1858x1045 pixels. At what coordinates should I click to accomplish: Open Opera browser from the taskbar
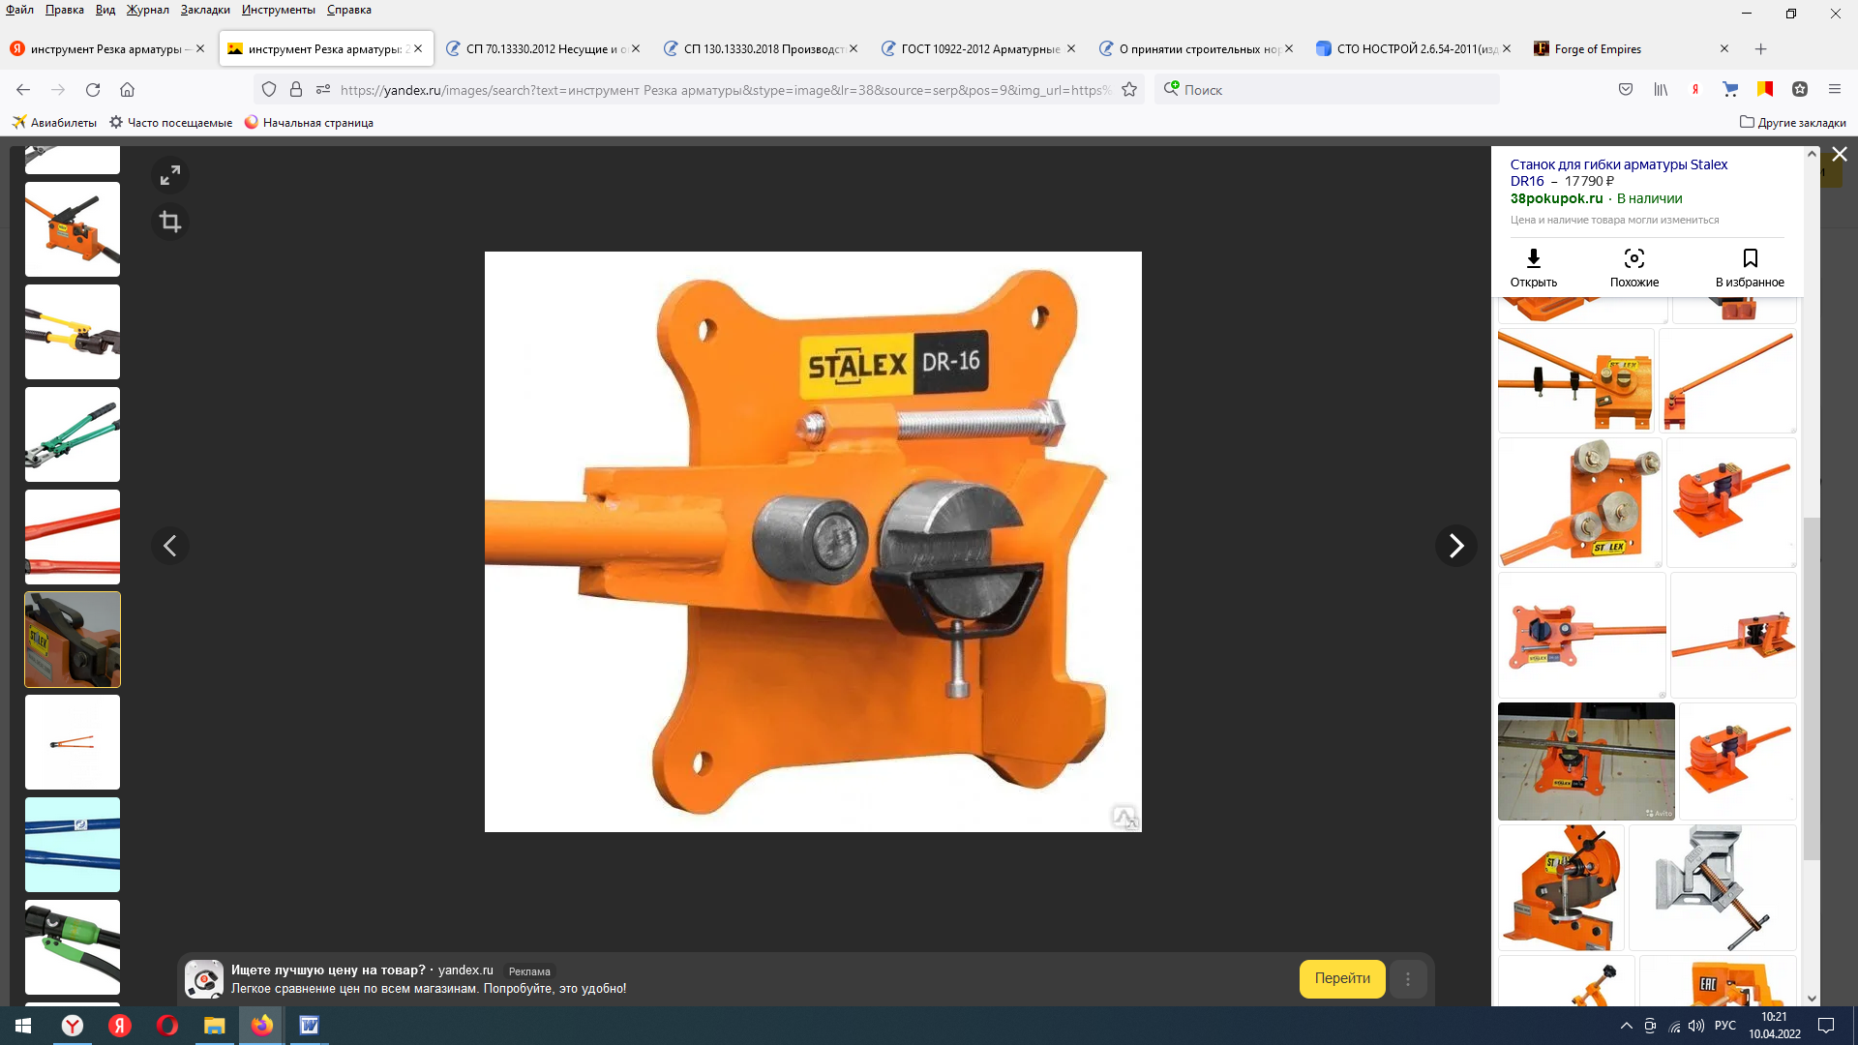pyautogui.click(x=166, y=1026)
